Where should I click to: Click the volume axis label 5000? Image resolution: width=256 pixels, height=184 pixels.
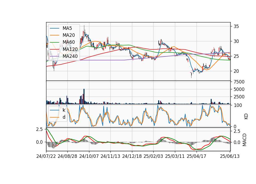click(x=239, y=89)
